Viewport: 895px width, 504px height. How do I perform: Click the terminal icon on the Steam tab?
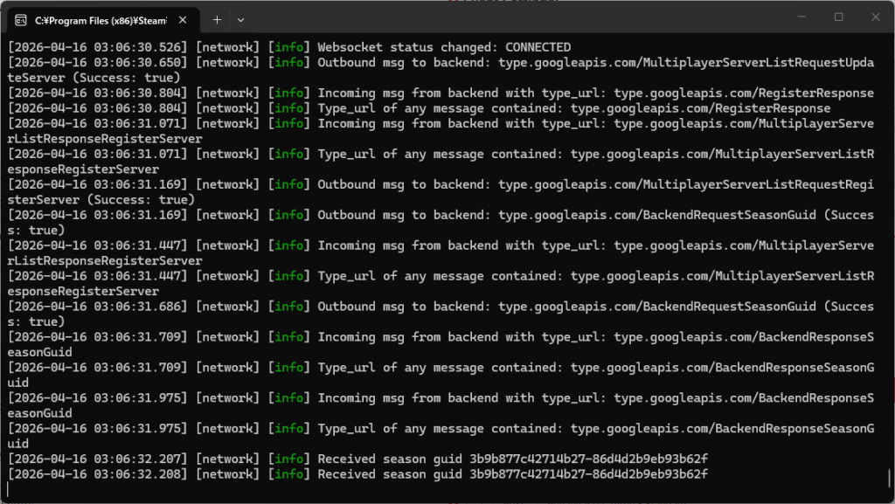pos(20,19)
